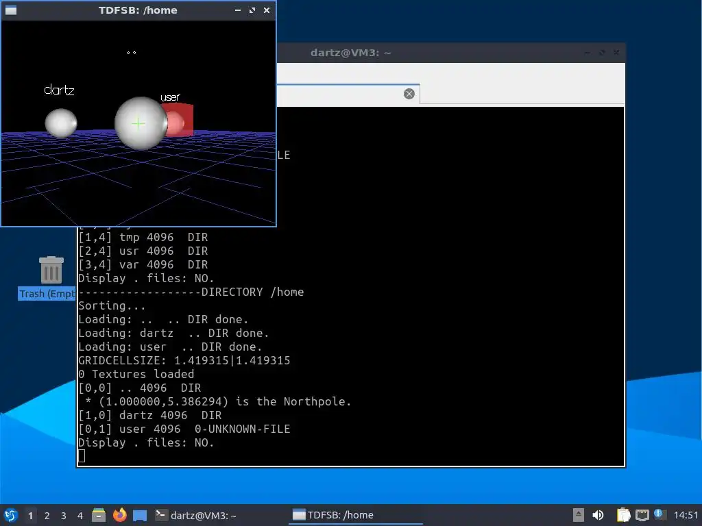702x526 pixels.
Task: Click the terminal cursor prompt block
Action: pos(82,455)
